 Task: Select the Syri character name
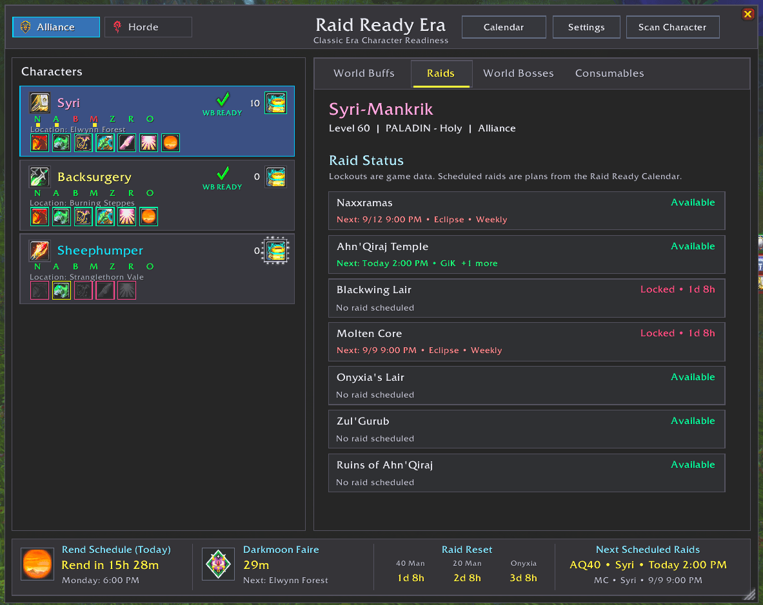pos(68,103)
